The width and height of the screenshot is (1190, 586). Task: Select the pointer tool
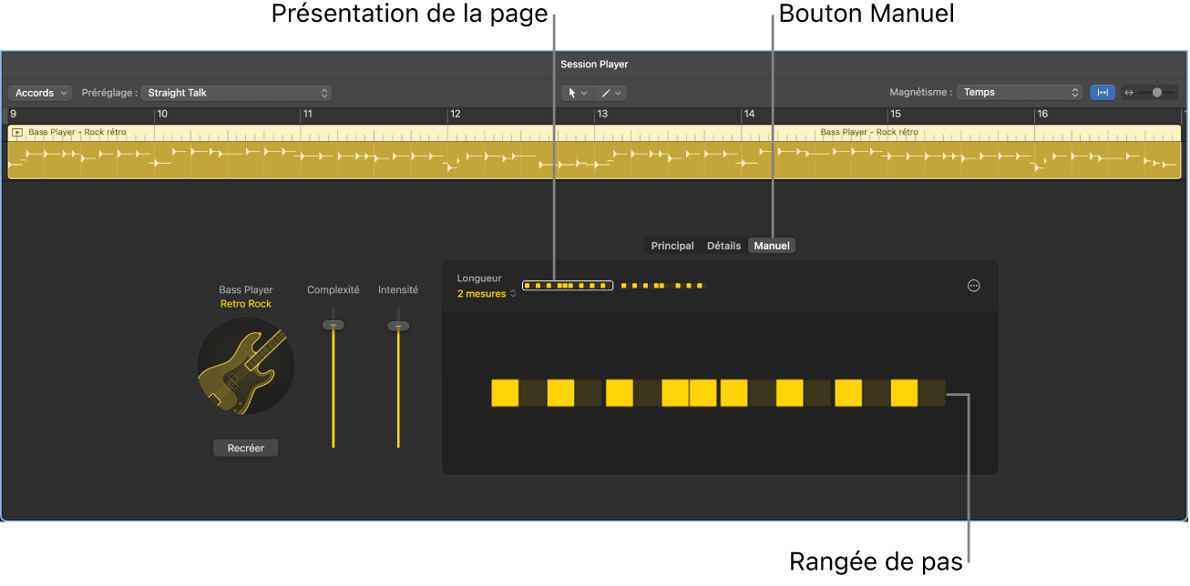pyautogui.click(x=571, y=92)
